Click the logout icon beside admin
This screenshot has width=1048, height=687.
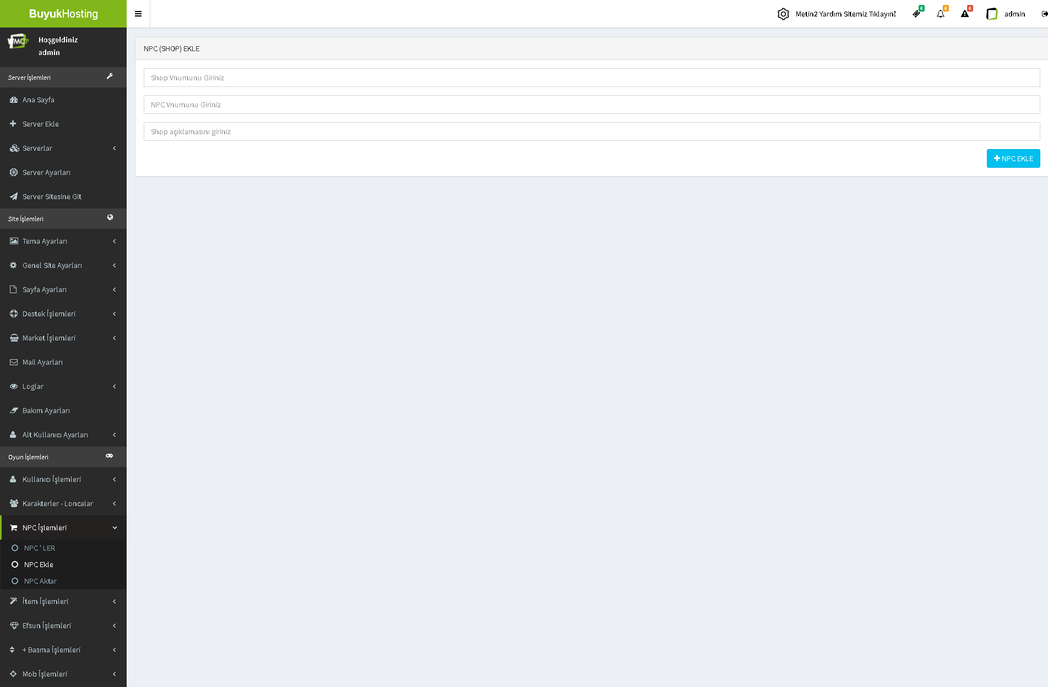(x=1044, y=14)
